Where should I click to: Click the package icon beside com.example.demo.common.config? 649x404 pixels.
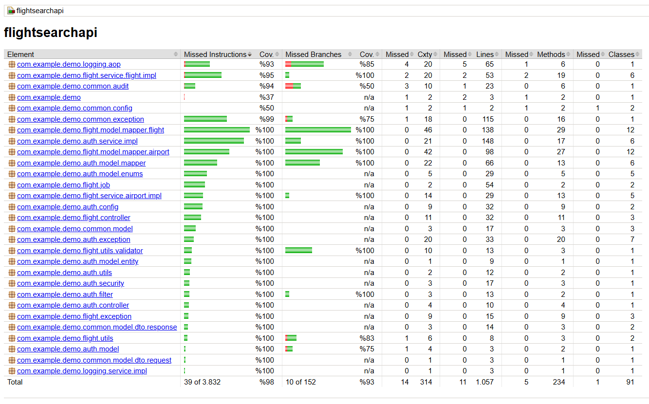tap(12, 108)
